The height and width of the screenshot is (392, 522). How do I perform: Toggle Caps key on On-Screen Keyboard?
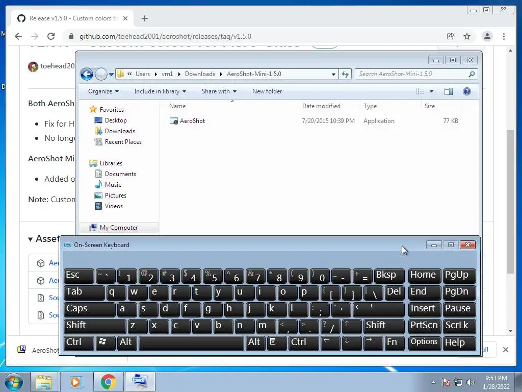pos(89,309)
